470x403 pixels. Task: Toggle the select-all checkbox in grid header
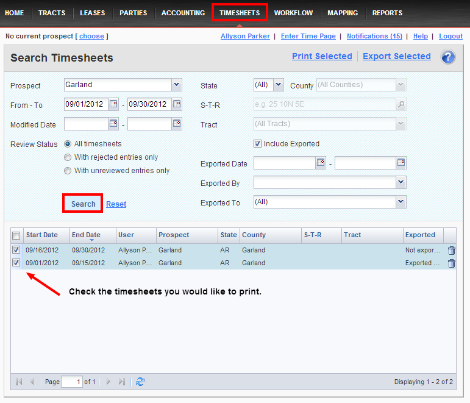[16, 235]
